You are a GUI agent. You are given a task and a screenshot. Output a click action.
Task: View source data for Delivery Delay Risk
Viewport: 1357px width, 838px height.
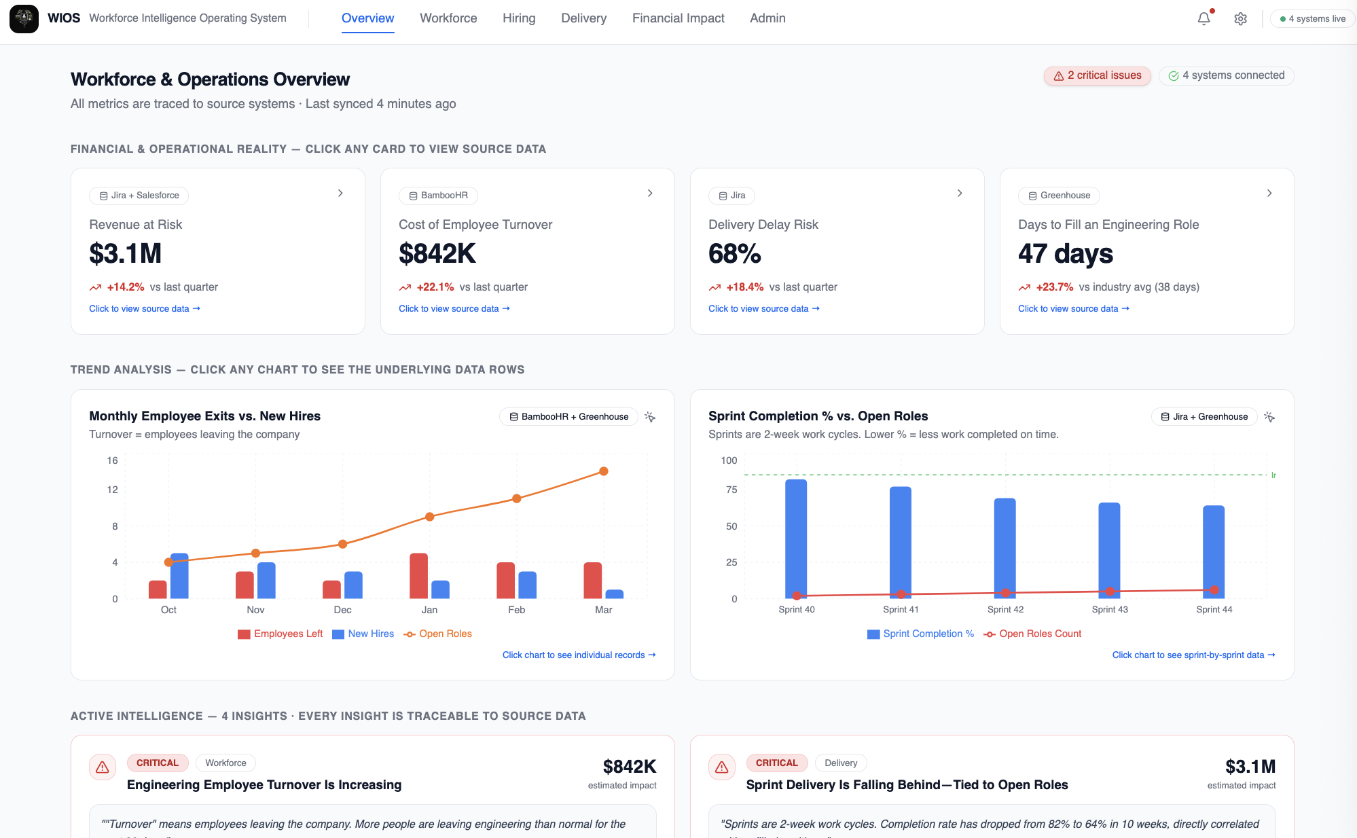pos(764,309)
